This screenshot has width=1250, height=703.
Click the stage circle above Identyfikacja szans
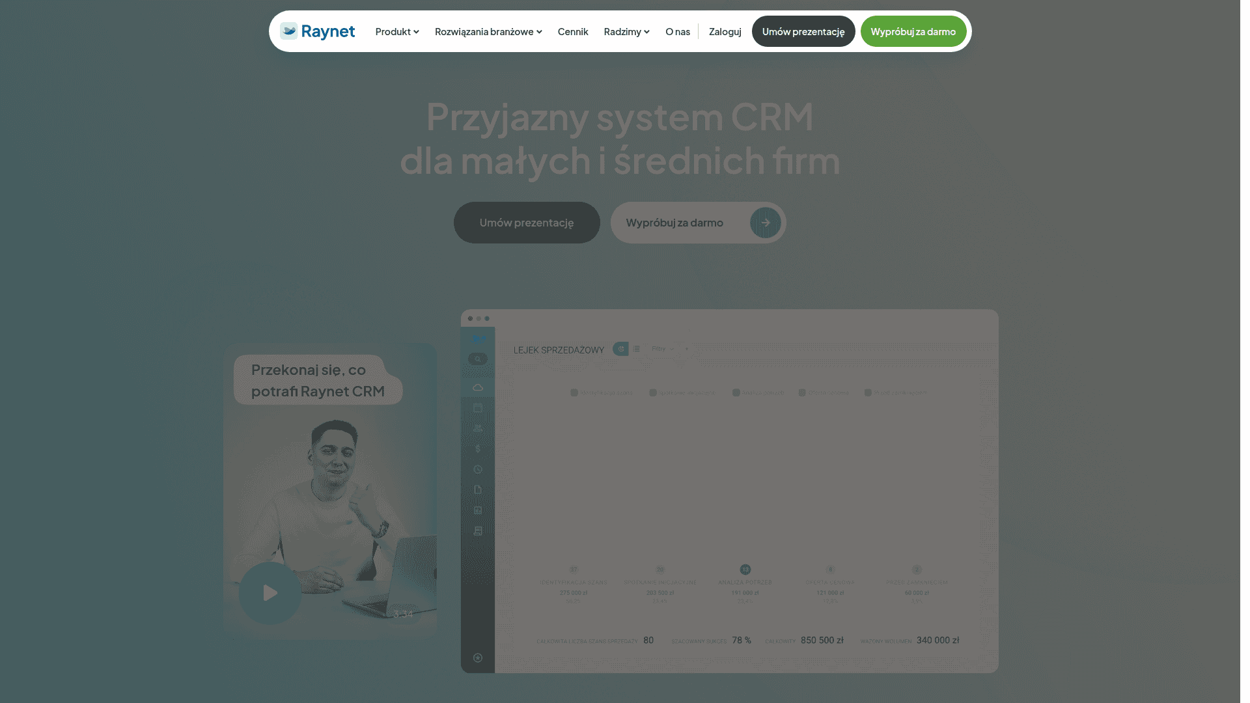(574, 570)
